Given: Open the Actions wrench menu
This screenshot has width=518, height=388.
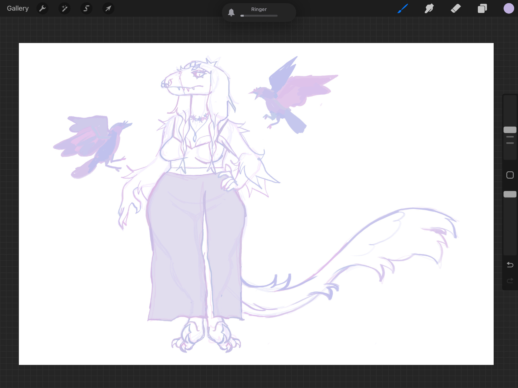Looking at the screenshot, I should [42, 9].
